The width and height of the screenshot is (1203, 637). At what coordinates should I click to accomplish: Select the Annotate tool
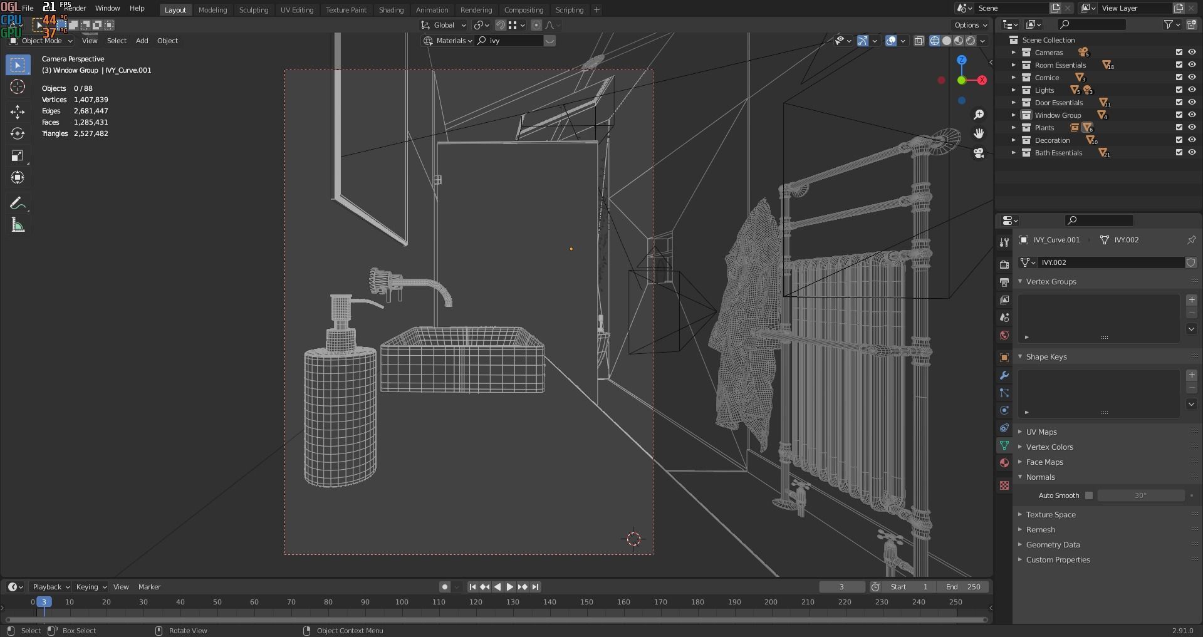tap(18, 203)
